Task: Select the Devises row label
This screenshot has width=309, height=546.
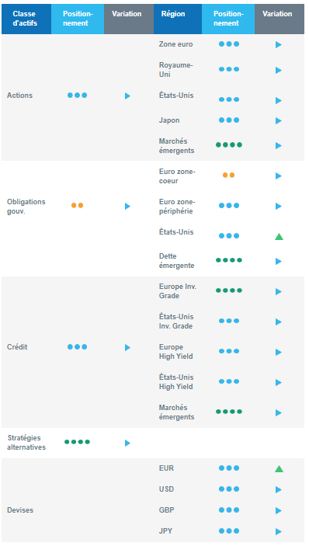Action: [20, 510]
